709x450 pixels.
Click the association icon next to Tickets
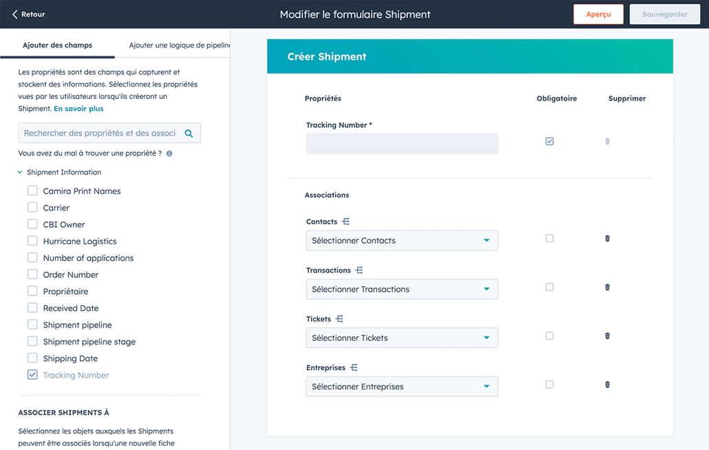[x=339, y=319]
